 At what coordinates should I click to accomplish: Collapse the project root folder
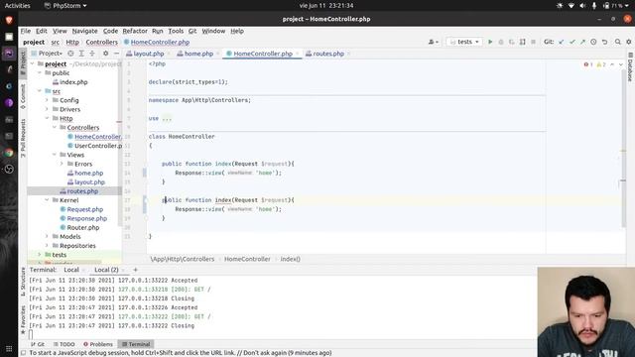coord(33,63)
